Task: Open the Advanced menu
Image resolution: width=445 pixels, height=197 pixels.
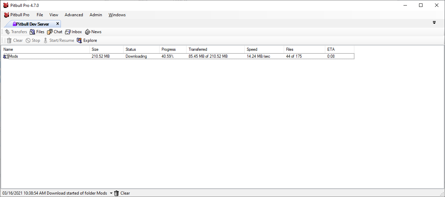Action: (x=74, y=15)
